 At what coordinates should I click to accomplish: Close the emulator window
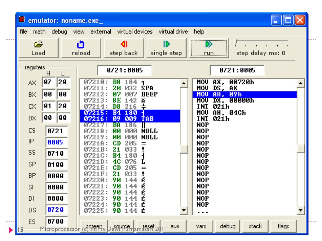pyautogui.click(x=300, y=20)
